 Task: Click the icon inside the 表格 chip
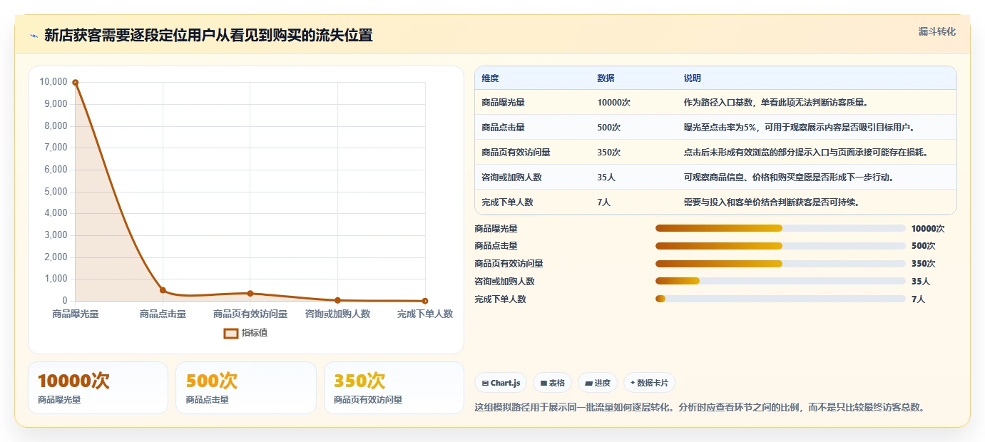coord(543,383)
